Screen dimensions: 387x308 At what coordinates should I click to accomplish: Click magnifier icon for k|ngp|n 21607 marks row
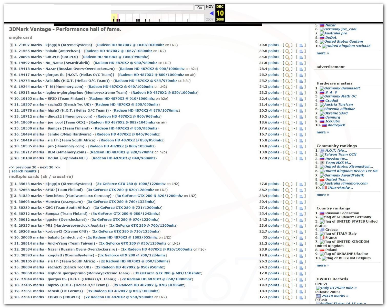click(287, 45)
